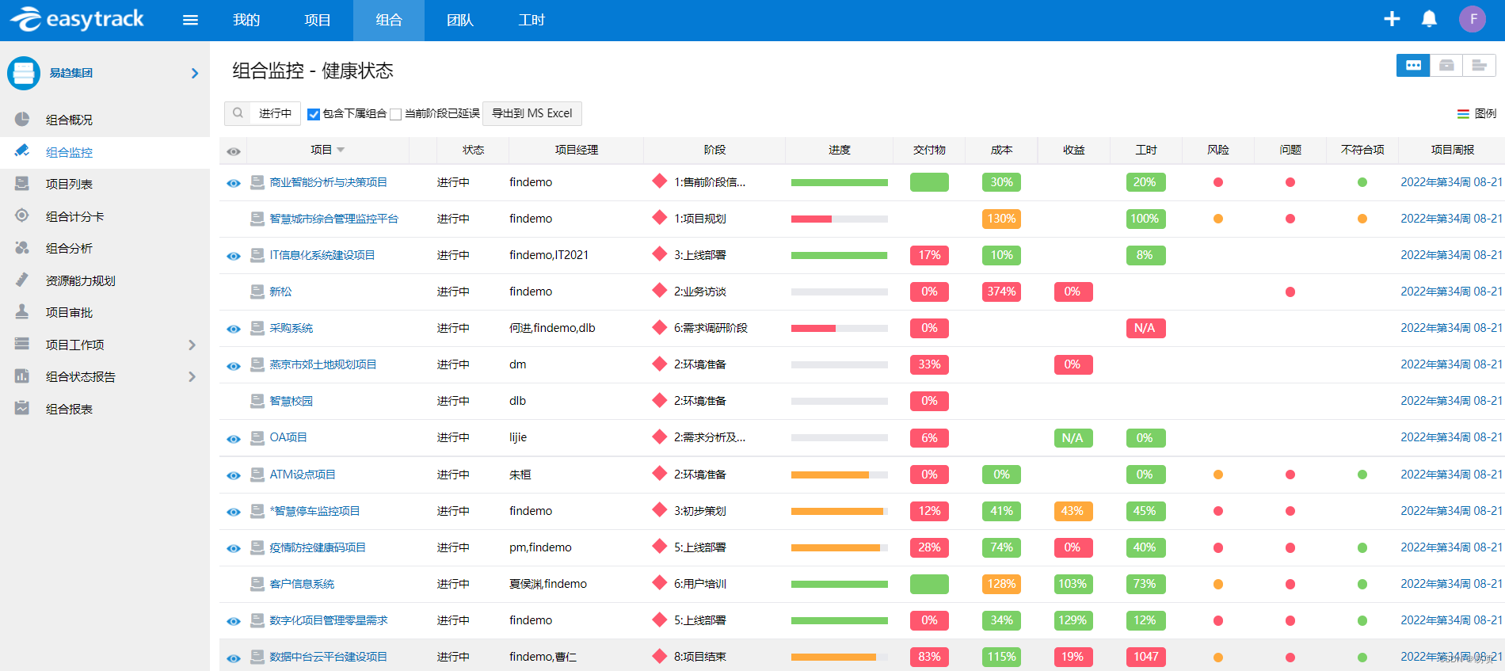Click the red risk dot for 商业智能分析与决策项目
This screenshot has width=1505, height=671.
1218,182
